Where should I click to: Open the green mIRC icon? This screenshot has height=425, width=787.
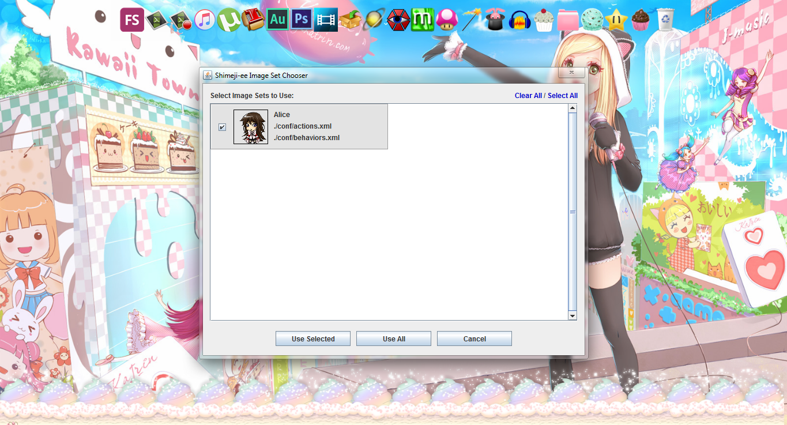[423, 19]
